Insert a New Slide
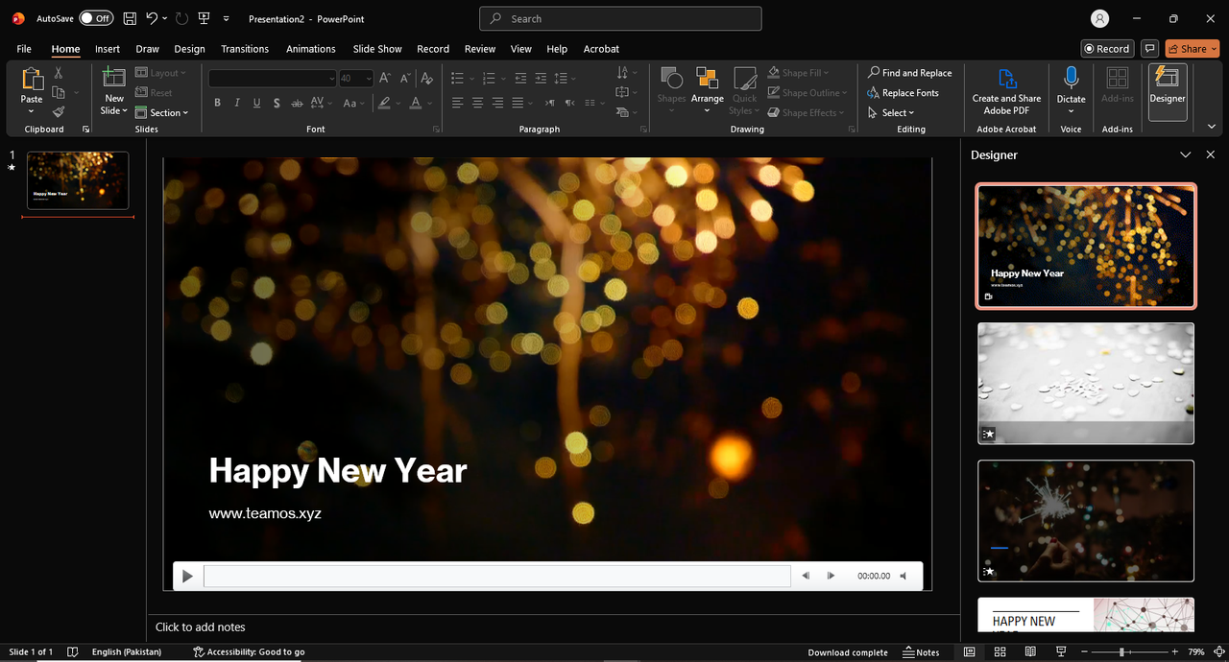Image resolution: width=1229 pixels, height=662 pixels. [114, 91]
